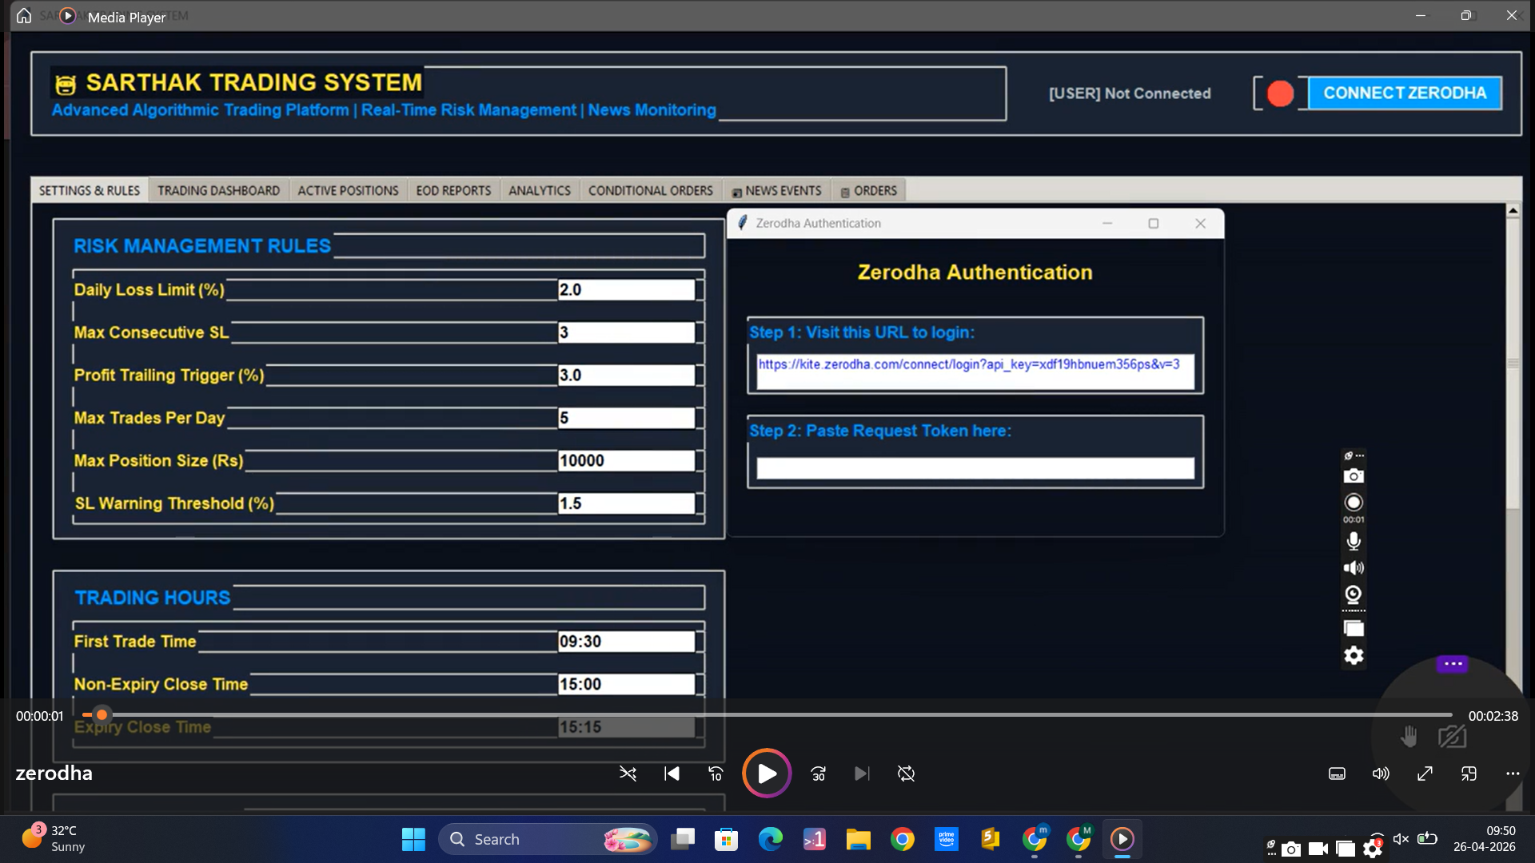The image size is (1535, 863).
Task: Maximize Zerodha Authentication dialog
Action: (x=1153, y=224)
